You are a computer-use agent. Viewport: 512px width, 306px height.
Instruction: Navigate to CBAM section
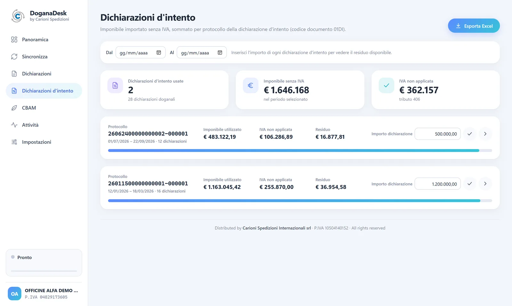44,108
